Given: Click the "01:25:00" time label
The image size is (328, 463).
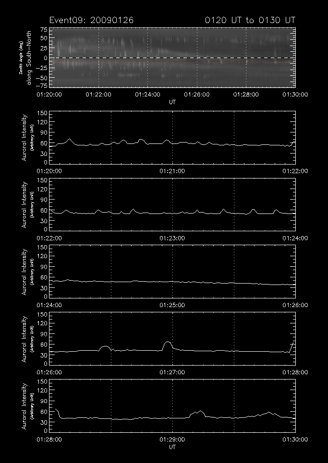Looking at the screenshot, I should click(x=172, y=305).
